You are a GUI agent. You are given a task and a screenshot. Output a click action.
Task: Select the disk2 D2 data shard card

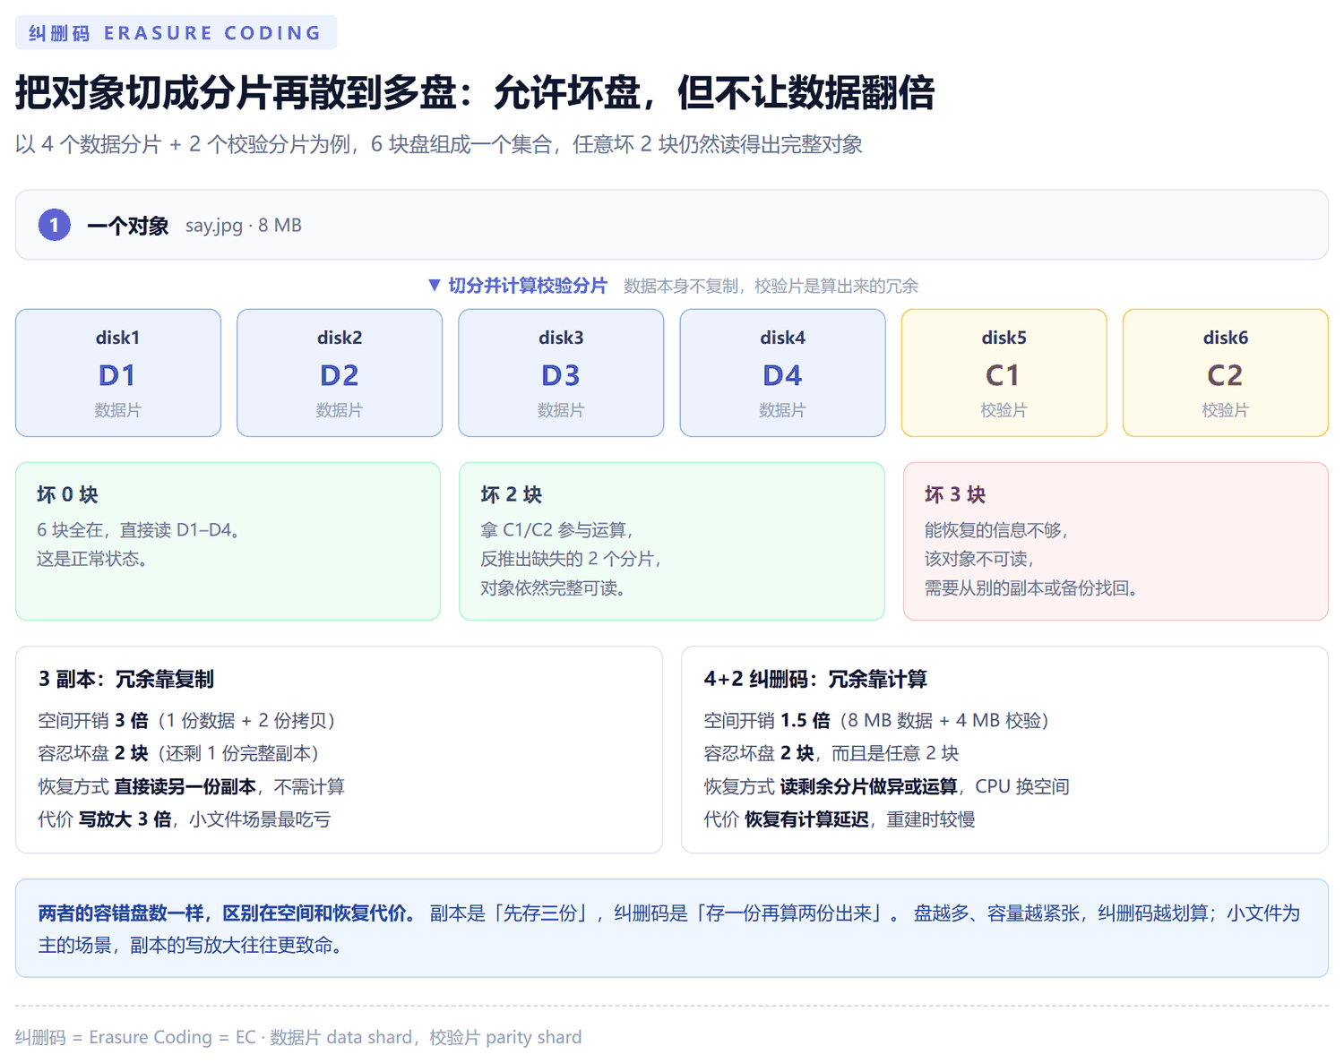[340, 373]
